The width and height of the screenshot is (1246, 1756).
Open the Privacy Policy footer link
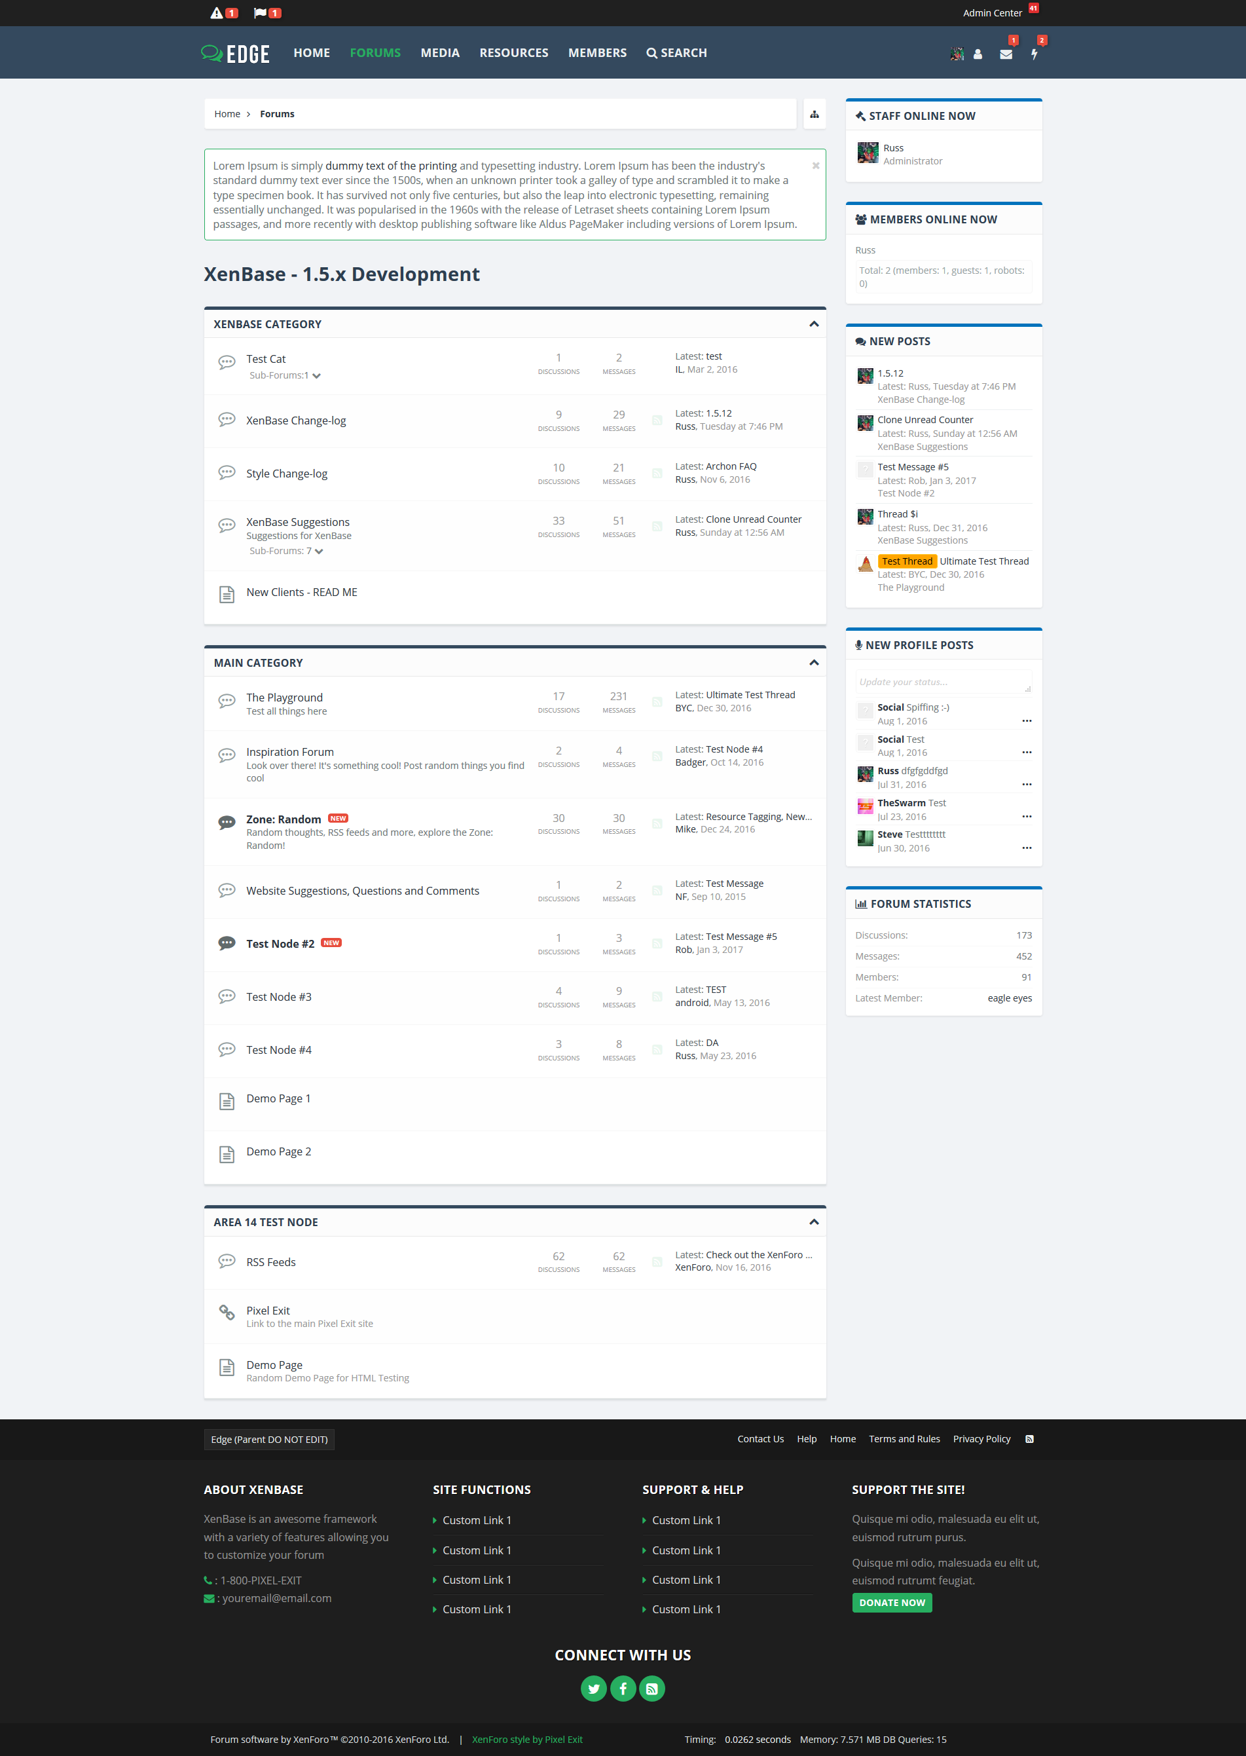pyautogui.click(x=981, y=1439)
